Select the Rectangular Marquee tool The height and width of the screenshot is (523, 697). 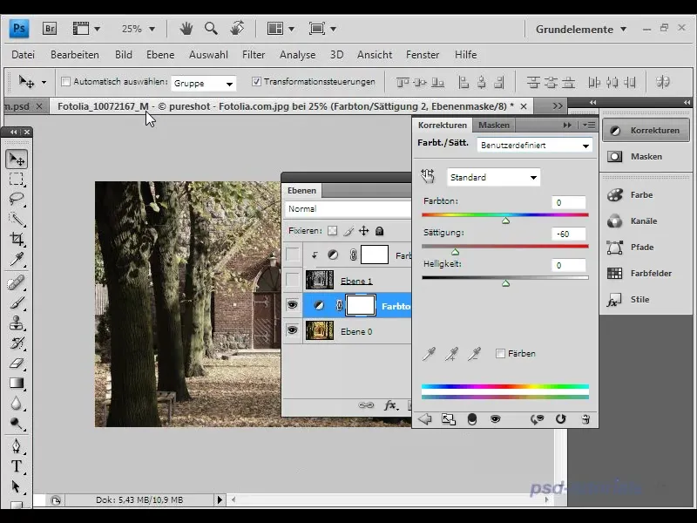pyautogui.click(x=17, y=179)
